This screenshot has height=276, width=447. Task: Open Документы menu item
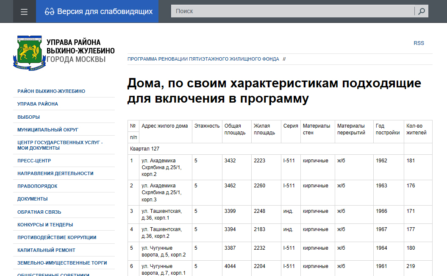(x=32, y=199)
